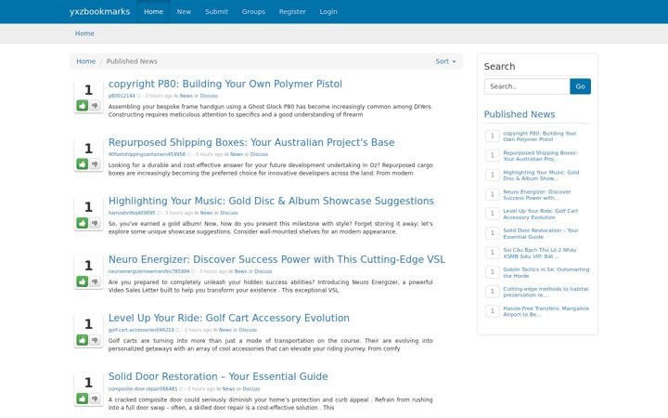Click Discuss under the P80 story
The width and height of the screenshot is (668, 418).
click(209, 96)
